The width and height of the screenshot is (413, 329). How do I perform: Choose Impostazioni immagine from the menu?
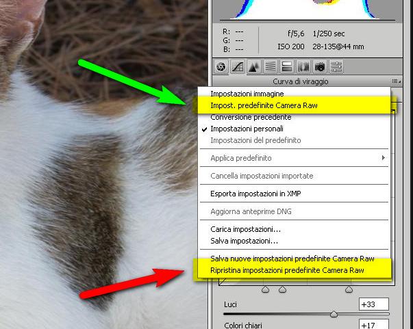(247, 93)
